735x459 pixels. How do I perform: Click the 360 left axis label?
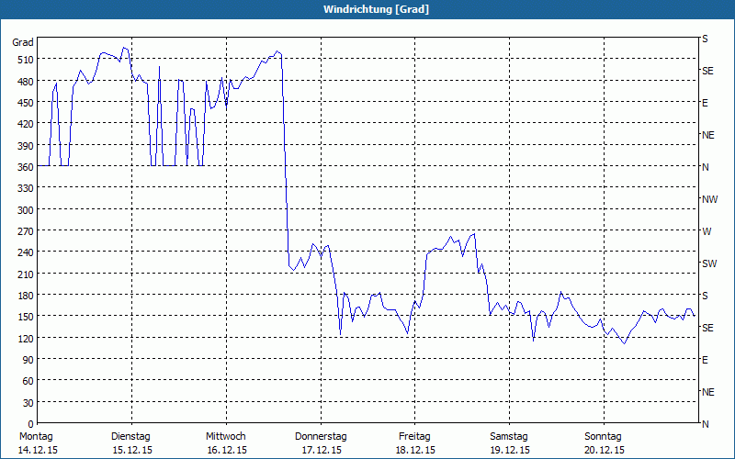(x=26, y=167)
